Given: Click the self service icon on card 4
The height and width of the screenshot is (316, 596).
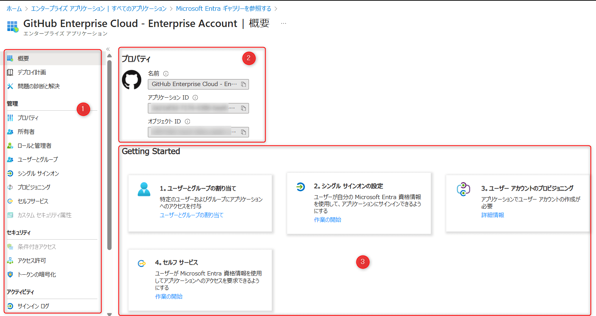Looking at the screenshot, I should (x=142, y=264).
